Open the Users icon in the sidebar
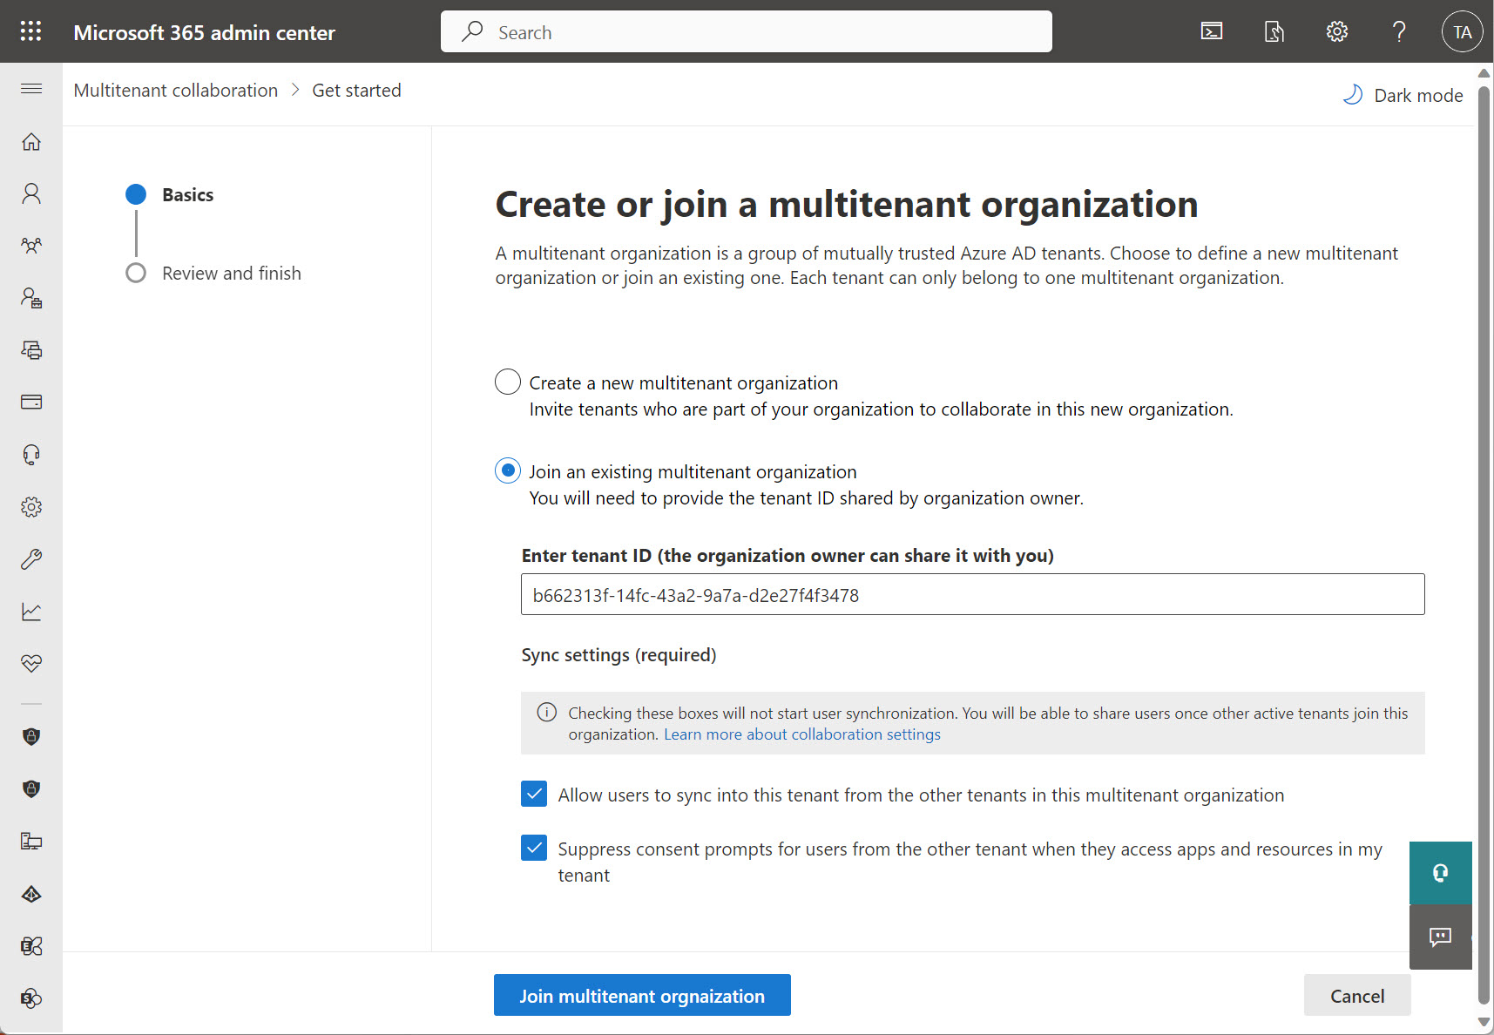1494x1035 pixels. coord(31,193)
